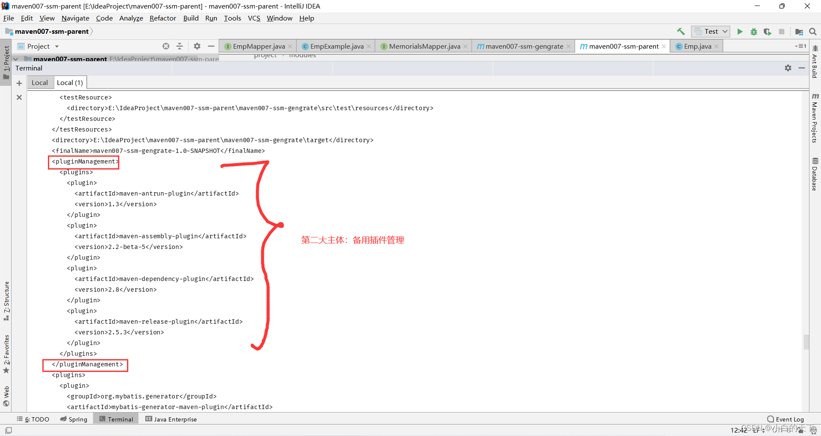821x436 pixels.
Task: Open the Help menu
Action: tap(307, 18)
